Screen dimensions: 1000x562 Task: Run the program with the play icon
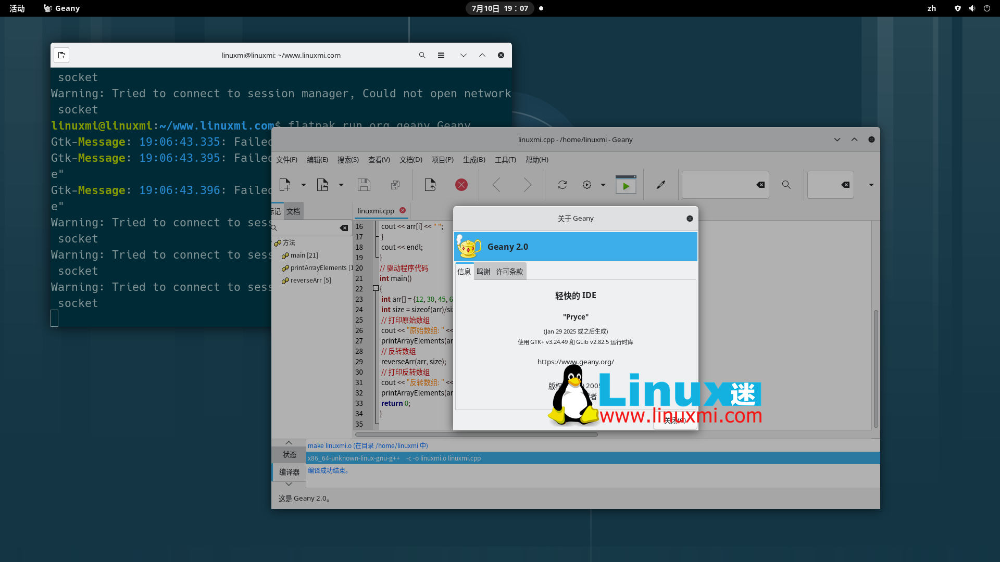[x=626, y=185]
